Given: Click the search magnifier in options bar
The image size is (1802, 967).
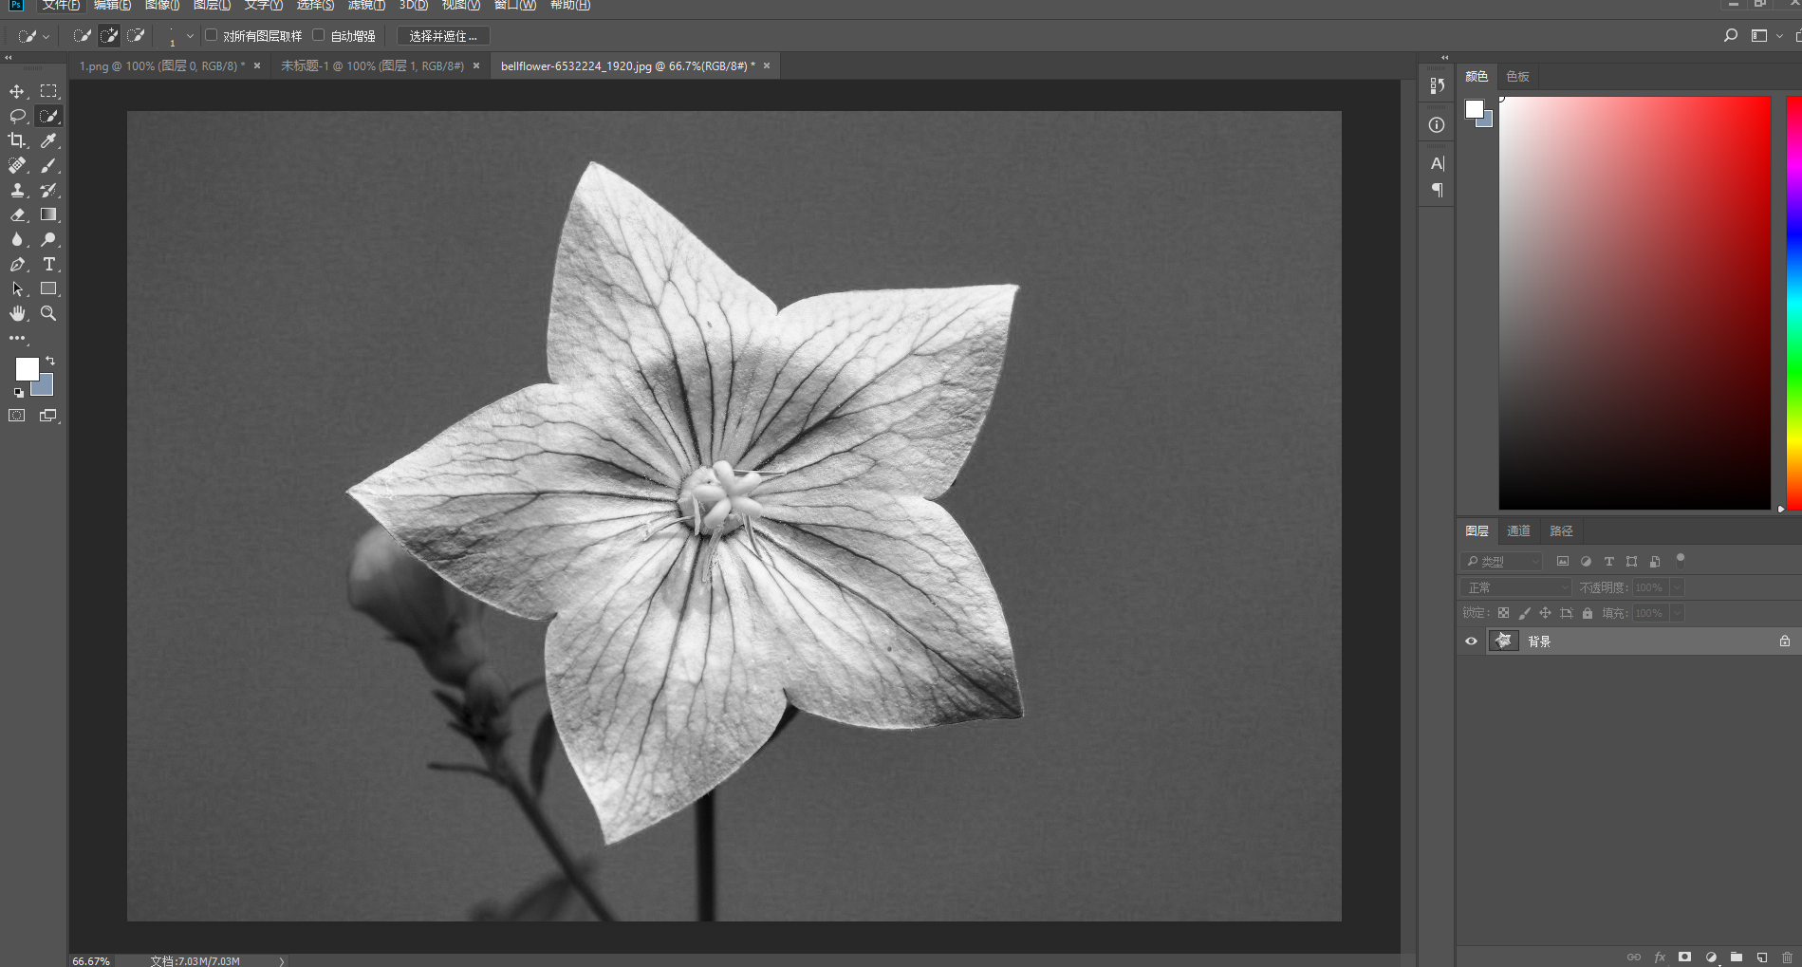Looking at the screenshot, I should (1731, 35).
